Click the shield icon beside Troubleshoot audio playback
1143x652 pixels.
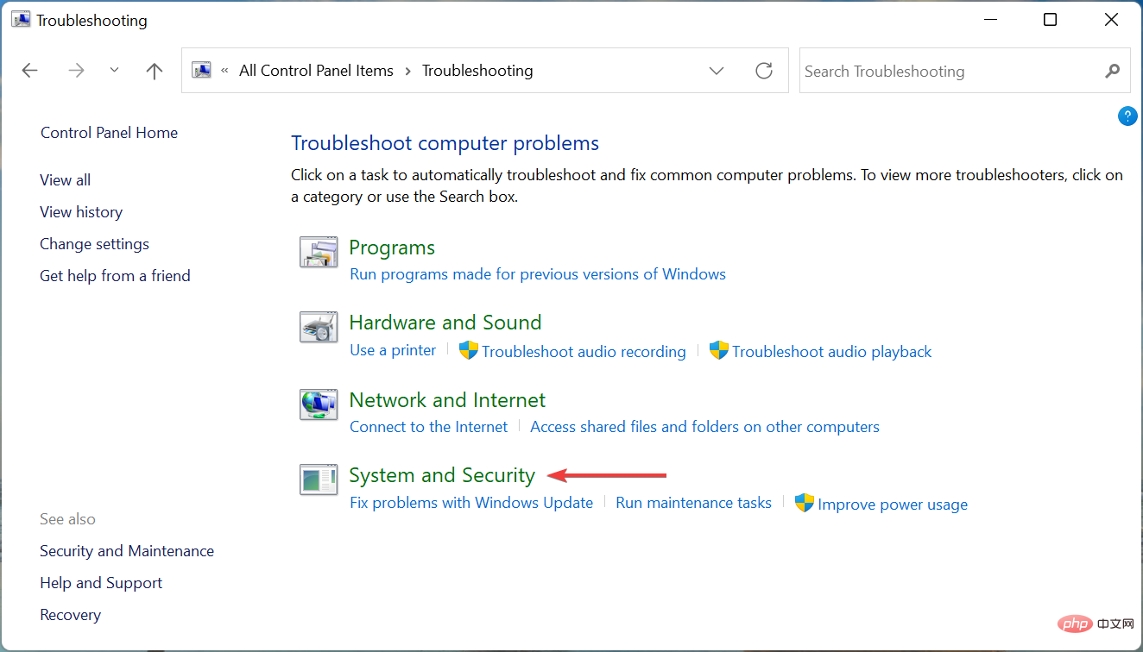pos(718,350)
